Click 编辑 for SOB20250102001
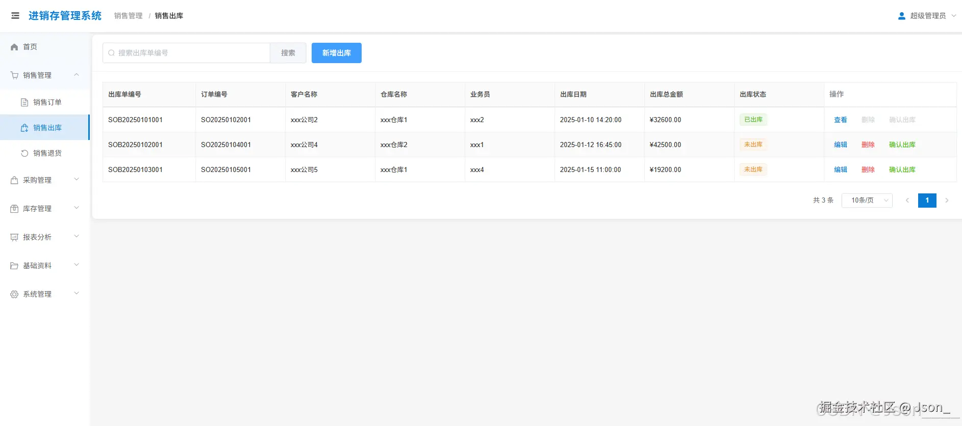 coord(841,145)
